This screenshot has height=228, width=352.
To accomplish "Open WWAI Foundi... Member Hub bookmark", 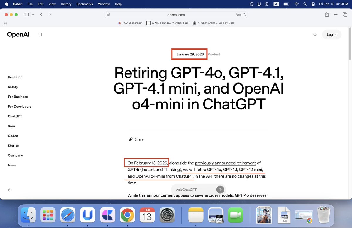I will [167, 23].
